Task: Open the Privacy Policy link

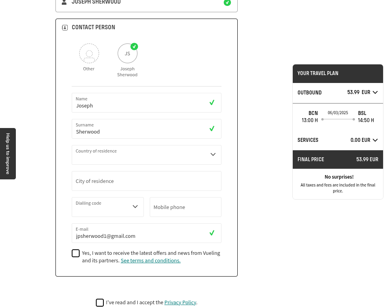Action: [180, 303]
